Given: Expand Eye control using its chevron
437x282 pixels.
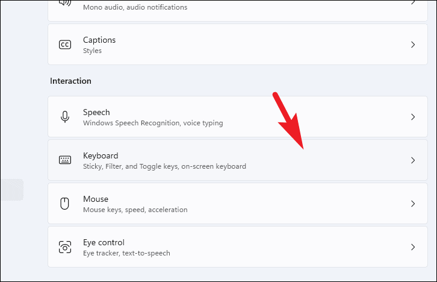Looking at the screenshot, I should [413, 247].
